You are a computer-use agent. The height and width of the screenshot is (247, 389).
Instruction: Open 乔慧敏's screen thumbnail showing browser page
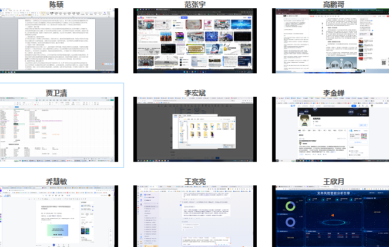(x=59, y=216)
